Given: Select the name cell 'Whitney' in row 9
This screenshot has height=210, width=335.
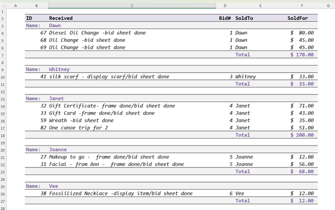Looking at the screenshot, I should tap(132, 69).
